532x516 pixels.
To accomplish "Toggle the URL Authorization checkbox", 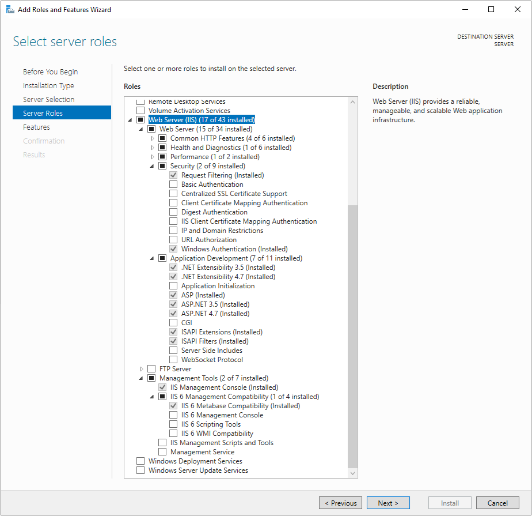I will [x=173, y=240].
